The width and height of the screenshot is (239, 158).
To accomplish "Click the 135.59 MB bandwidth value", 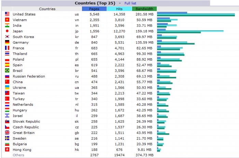I will click(144, 43).
